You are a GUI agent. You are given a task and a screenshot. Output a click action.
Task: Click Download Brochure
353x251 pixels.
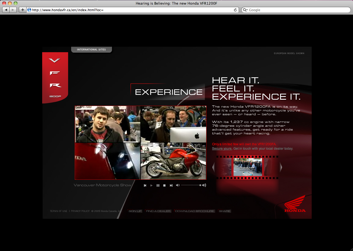(x=195, y=211)
